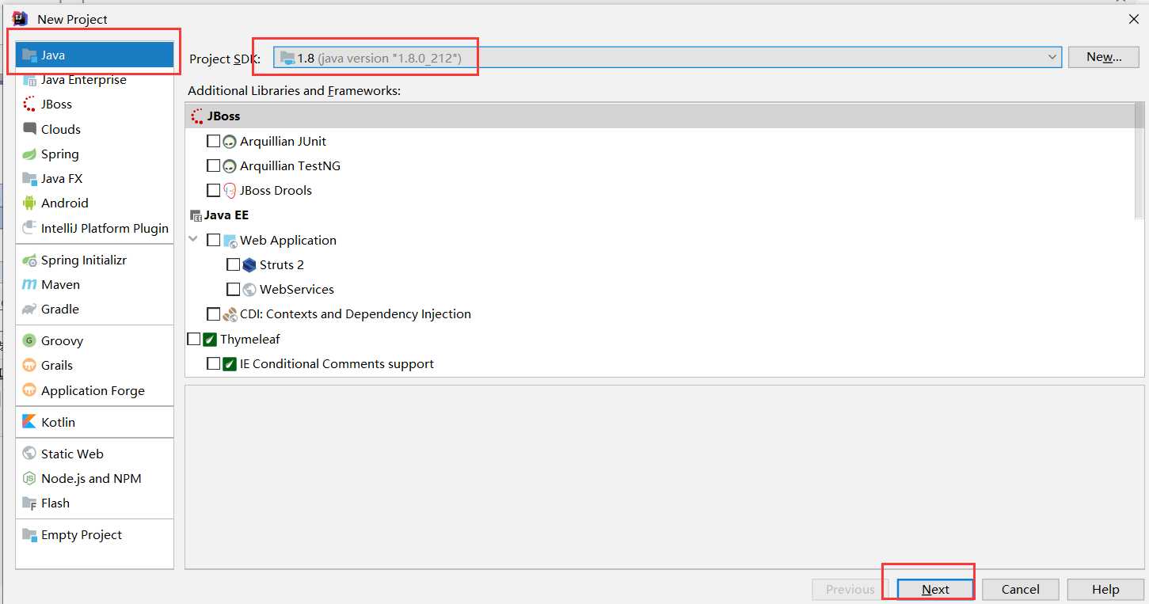Click the CDI dependency injection icon
Viewport: 1149px width, 604px height.
coord(230,314)
